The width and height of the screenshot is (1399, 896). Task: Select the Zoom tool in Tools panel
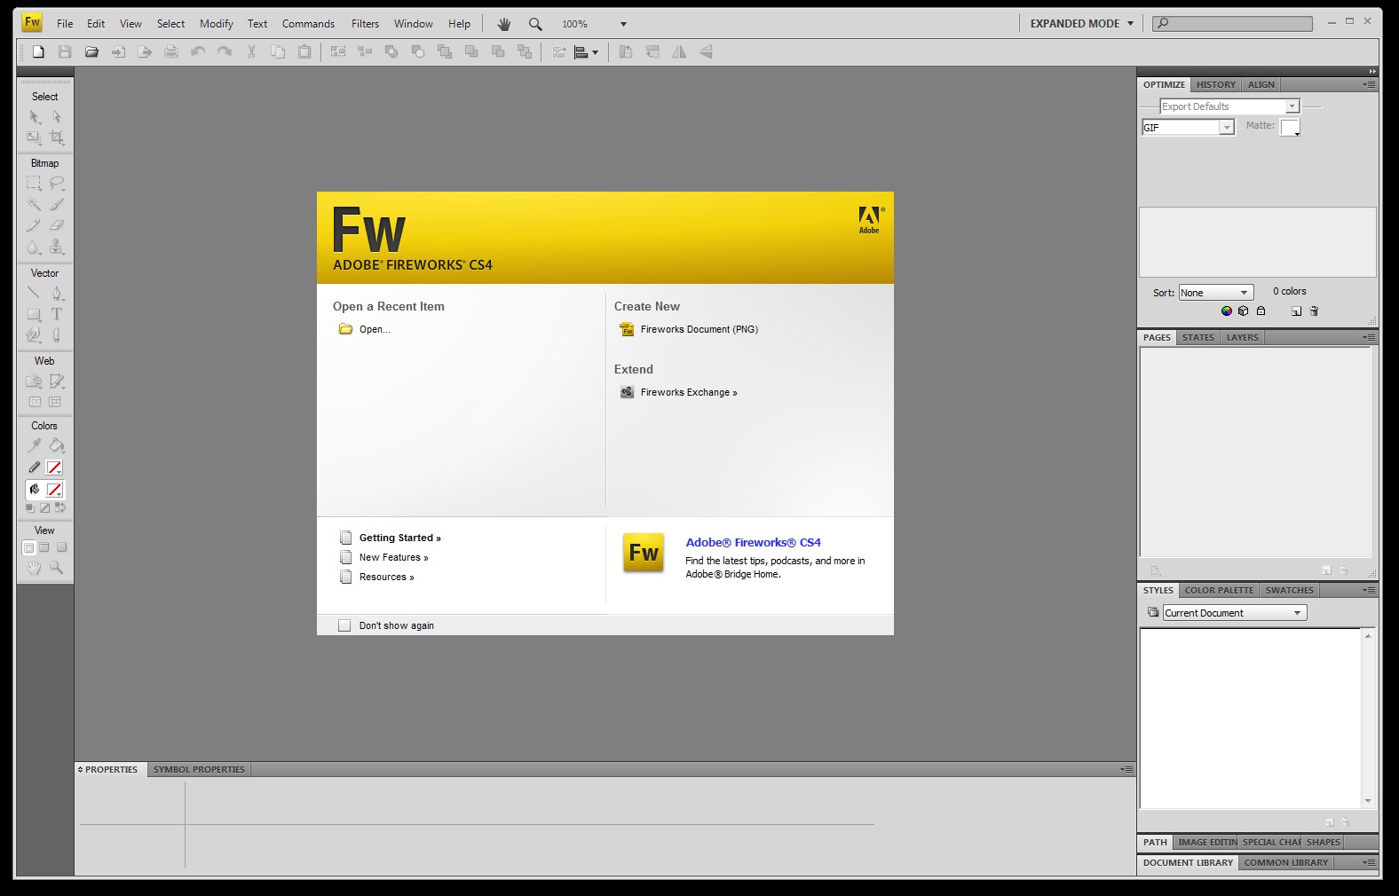(x=57, y=568)
